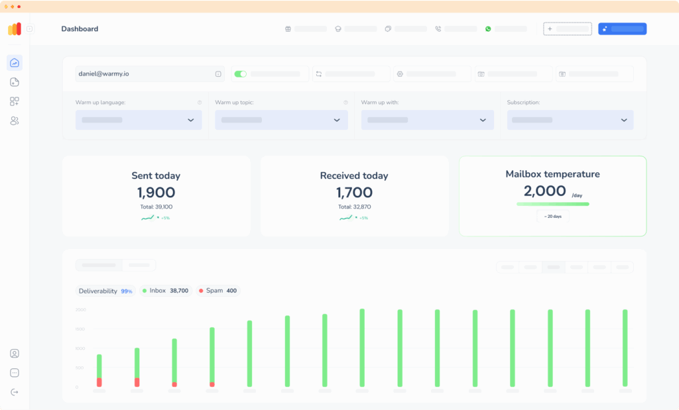
Task: Open the users icon in the sidebar
Action: click(15, 121)
